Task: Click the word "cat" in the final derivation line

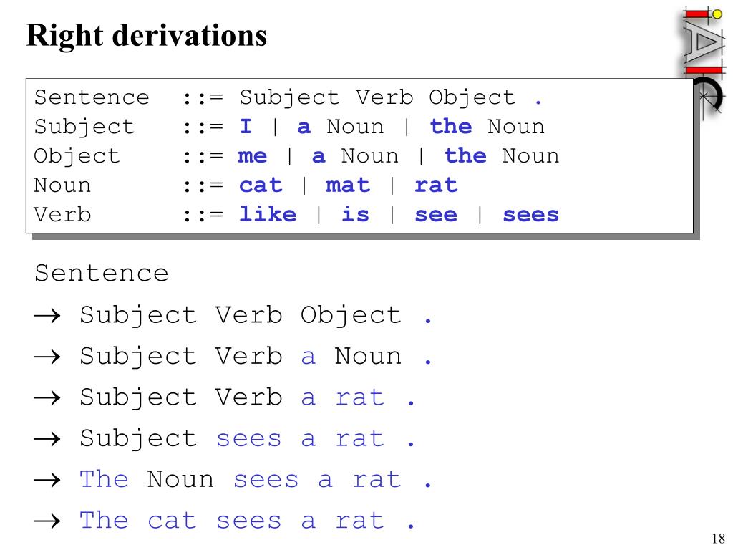Action: pyautogui.click(x=172, y=521)
